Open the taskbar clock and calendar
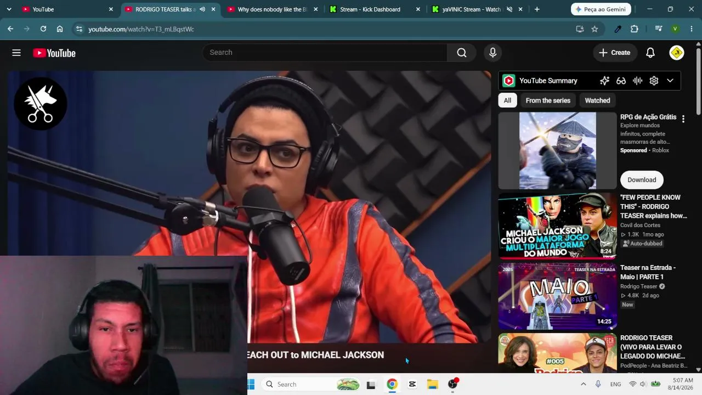The image size is (702, 395). 683,384
